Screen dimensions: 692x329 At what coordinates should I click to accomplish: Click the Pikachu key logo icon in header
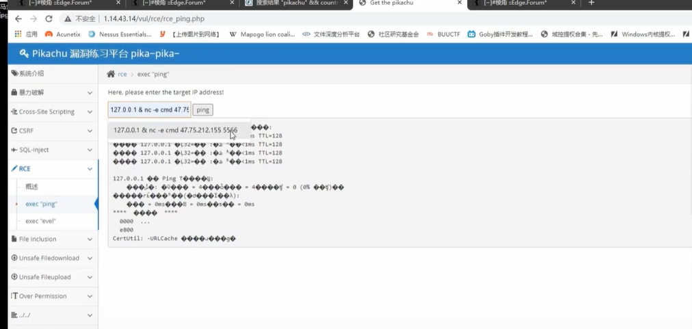pyautogui.click(x=24, y=54)
